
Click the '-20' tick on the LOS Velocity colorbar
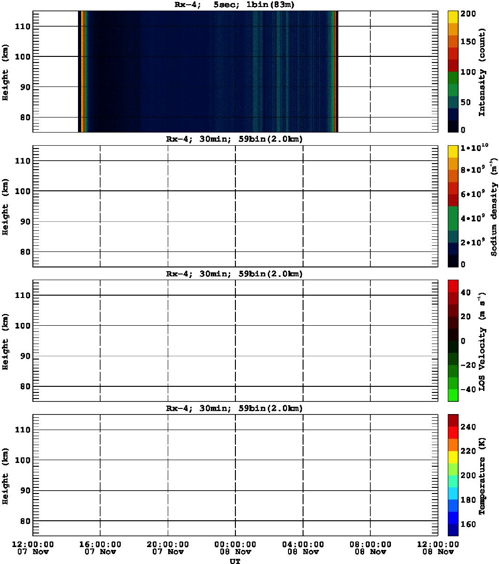(x=468, y=365)
